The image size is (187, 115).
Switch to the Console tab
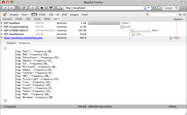7,19
